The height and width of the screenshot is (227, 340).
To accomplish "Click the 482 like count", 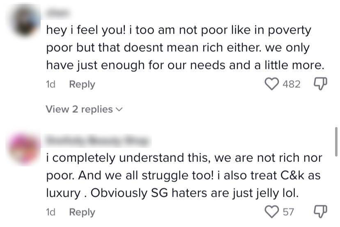I will click(x=292, y=84).
